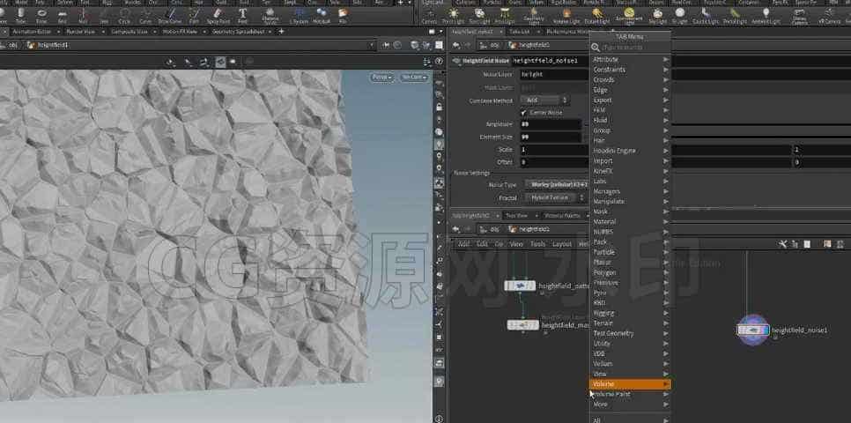Add a new pane tab with plus

(281, 32)
